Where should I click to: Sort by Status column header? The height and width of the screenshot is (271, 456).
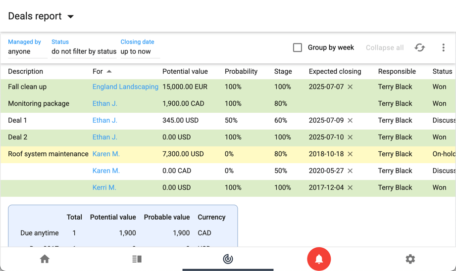pyautogui.click(x=442, y=71)
